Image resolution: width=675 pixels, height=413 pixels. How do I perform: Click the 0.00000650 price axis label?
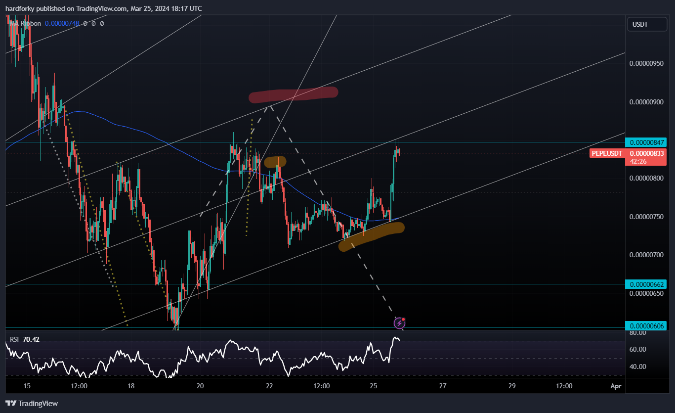(x=646, y=293)
